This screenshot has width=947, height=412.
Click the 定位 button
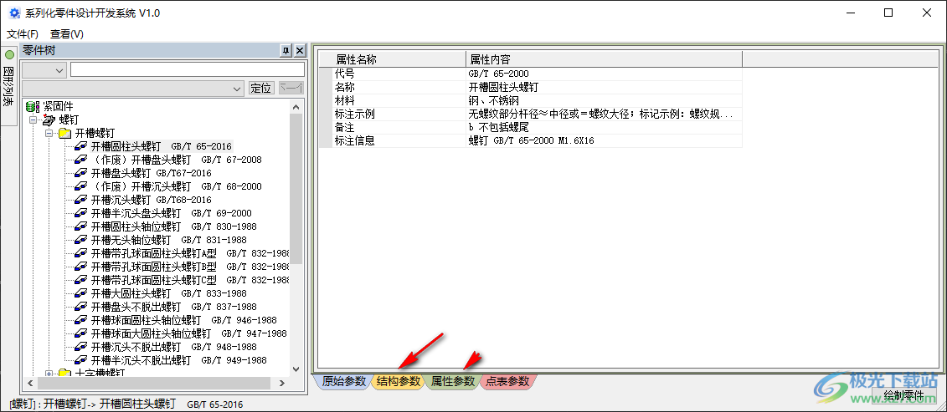click(261, 88)
